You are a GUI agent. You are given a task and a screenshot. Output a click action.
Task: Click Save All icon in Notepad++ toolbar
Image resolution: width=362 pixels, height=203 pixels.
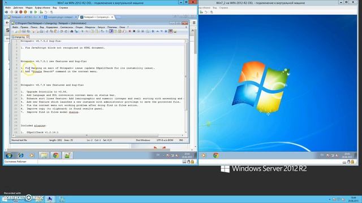pyautogui.click(x=28, y=31)
